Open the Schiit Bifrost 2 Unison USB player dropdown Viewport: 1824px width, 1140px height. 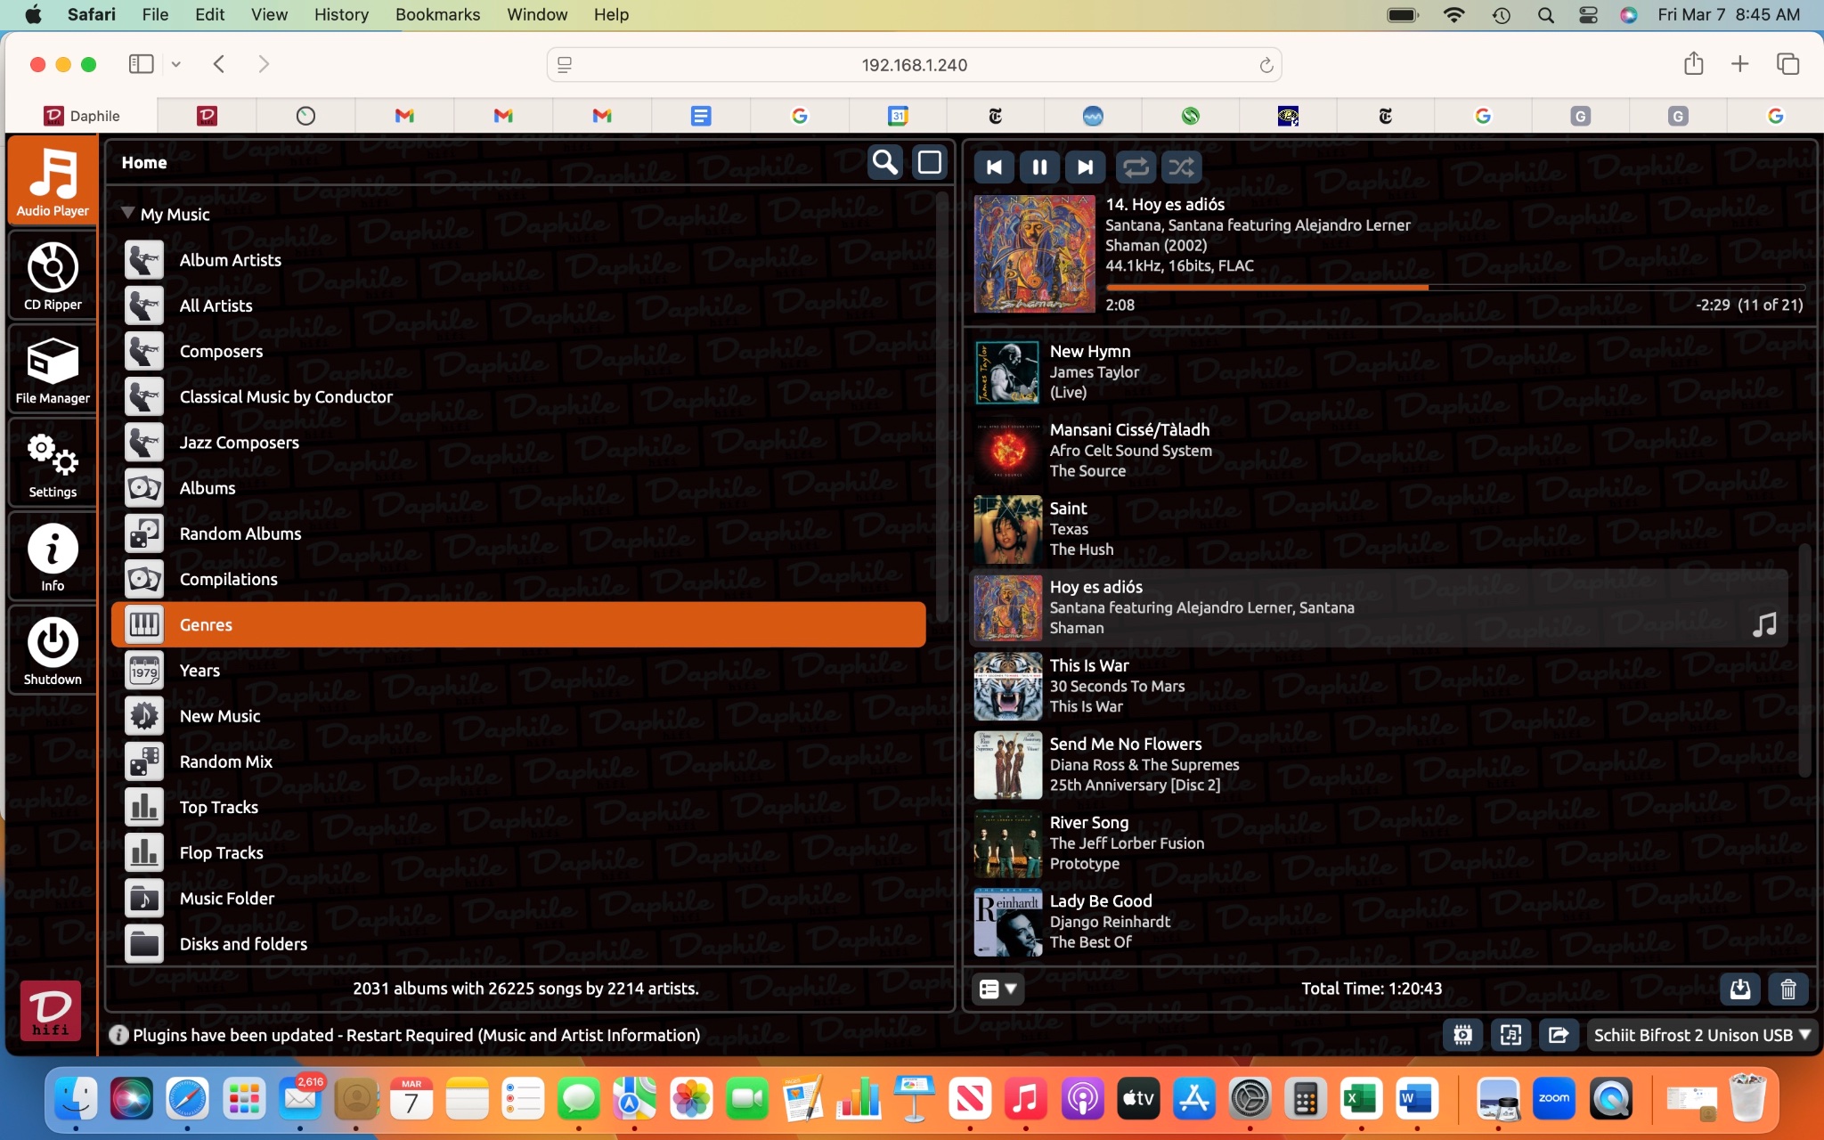click(x=1701, y=1035)
